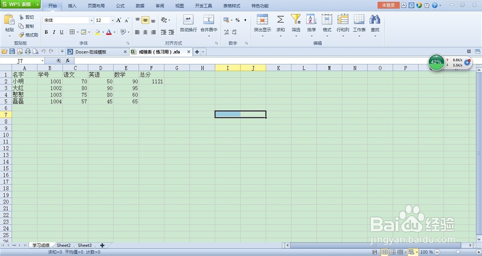The image size is (482, 256).
Task: Toggle bottom vertical alignment
Action: click(x=153, y=20)
